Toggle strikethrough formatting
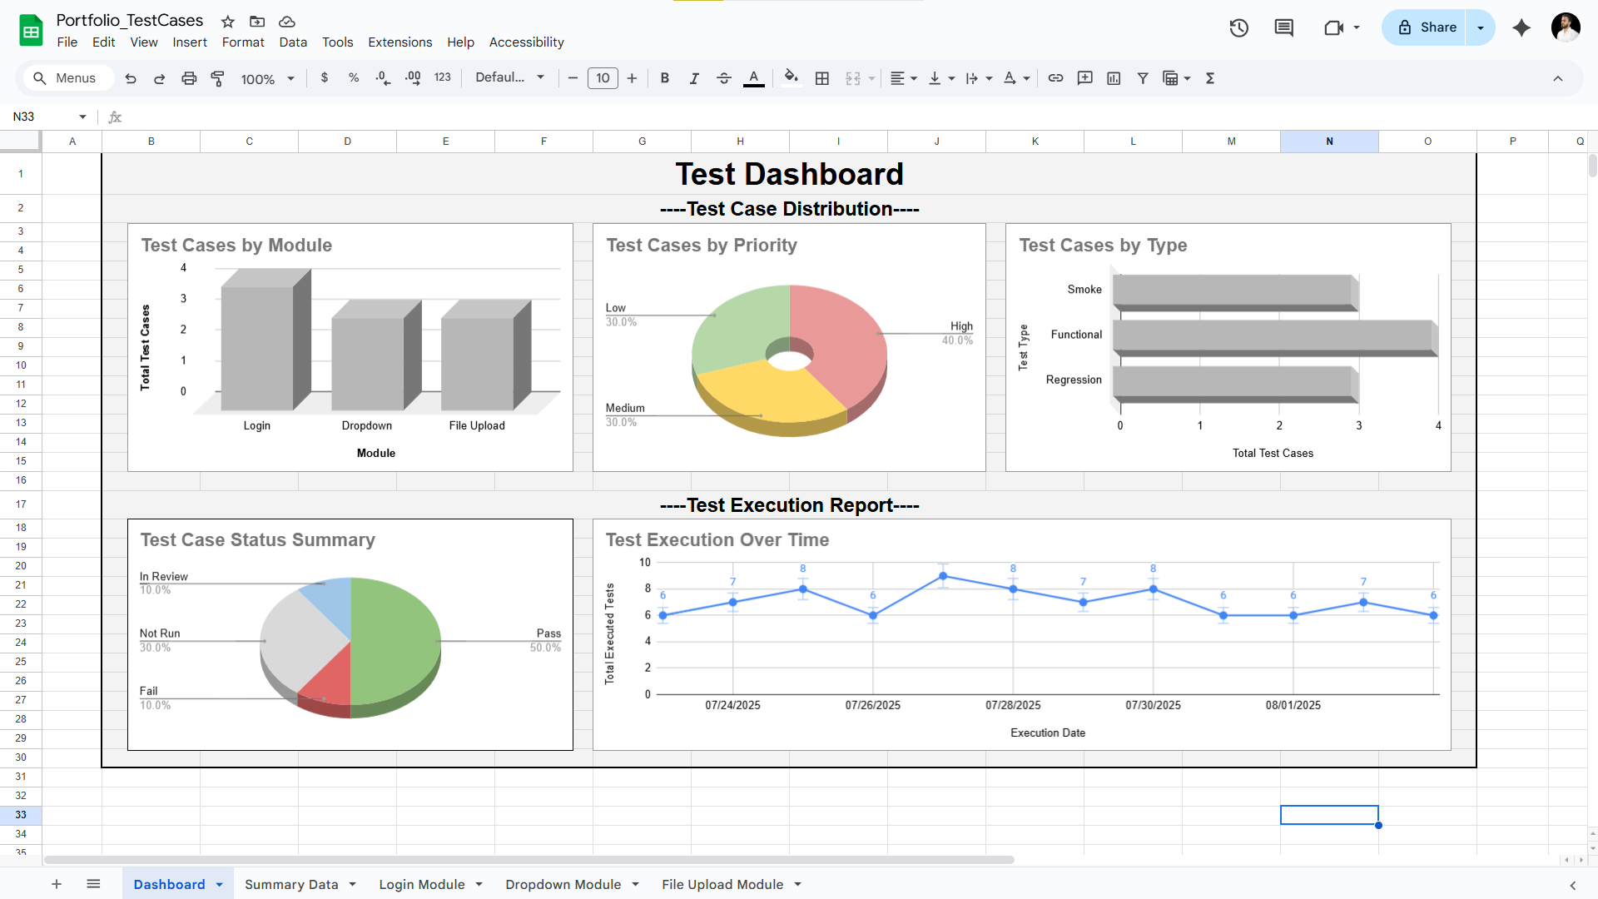This screenshot has width=1598, height=899. tap(723, 78)
